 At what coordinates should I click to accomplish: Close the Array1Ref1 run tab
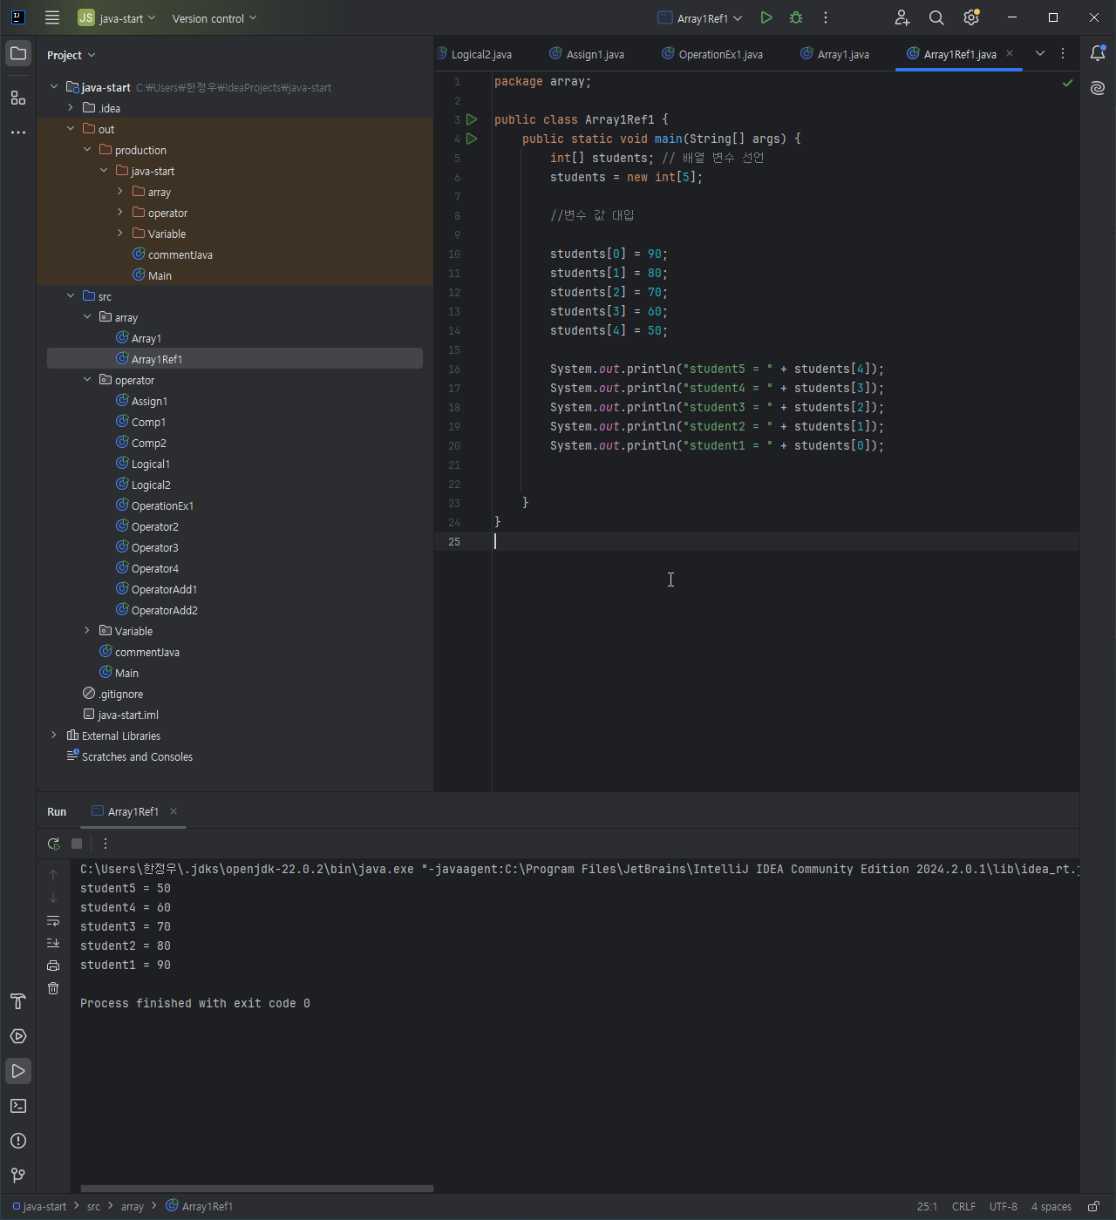(174, 811)
